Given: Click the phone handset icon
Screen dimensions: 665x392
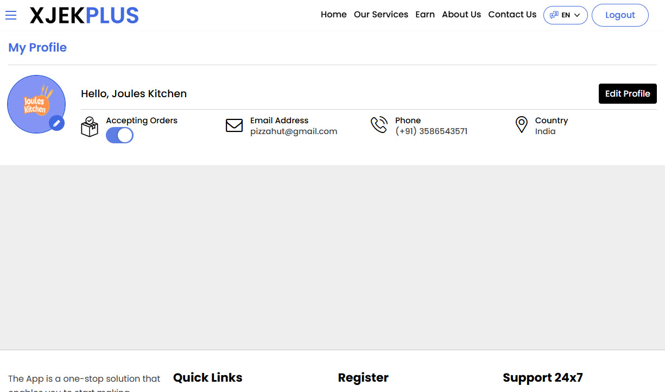Looking at the screenshot, I should click(x=379, y=125).
